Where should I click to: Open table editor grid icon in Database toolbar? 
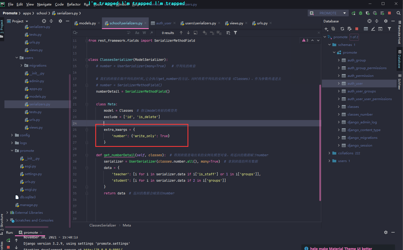click(366, 29)
